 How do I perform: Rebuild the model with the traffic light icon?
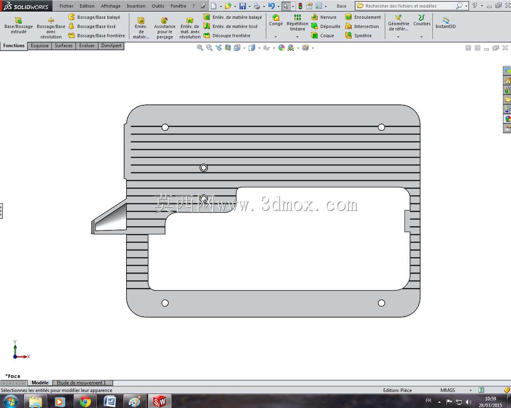click(300, 6)
